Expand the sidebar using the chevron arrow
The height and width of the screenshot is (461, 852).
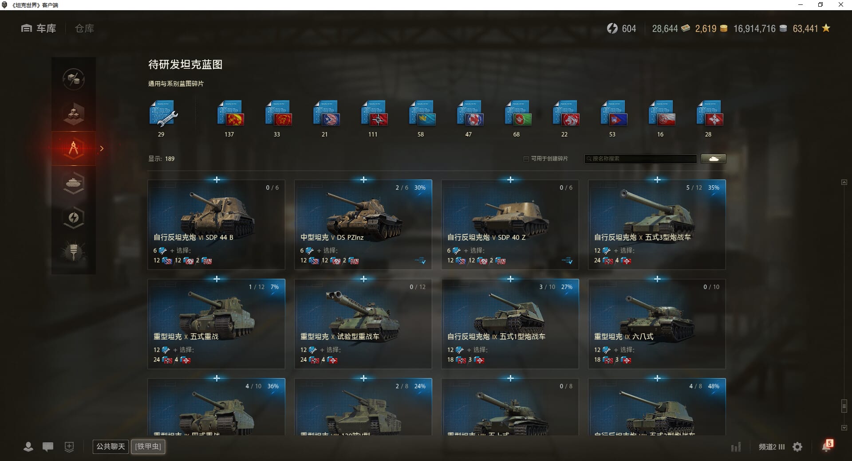click(x=102, y=148)
